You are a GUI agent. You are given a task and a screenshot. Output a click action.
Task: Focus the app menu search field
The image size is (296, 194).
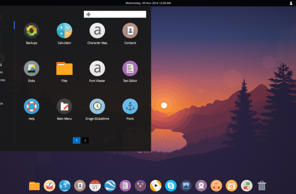[x=115, y=14]
